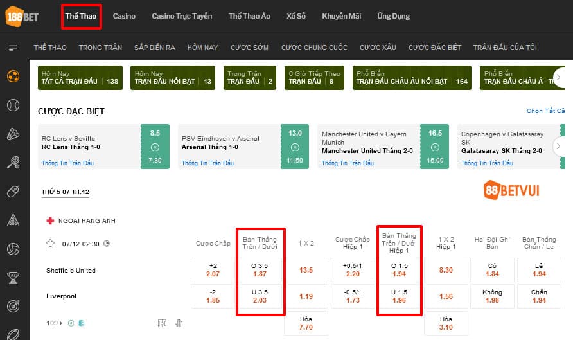573x340 pixels.
Task: Click the Chọn Tất Cả link
Action: point(545,111)
